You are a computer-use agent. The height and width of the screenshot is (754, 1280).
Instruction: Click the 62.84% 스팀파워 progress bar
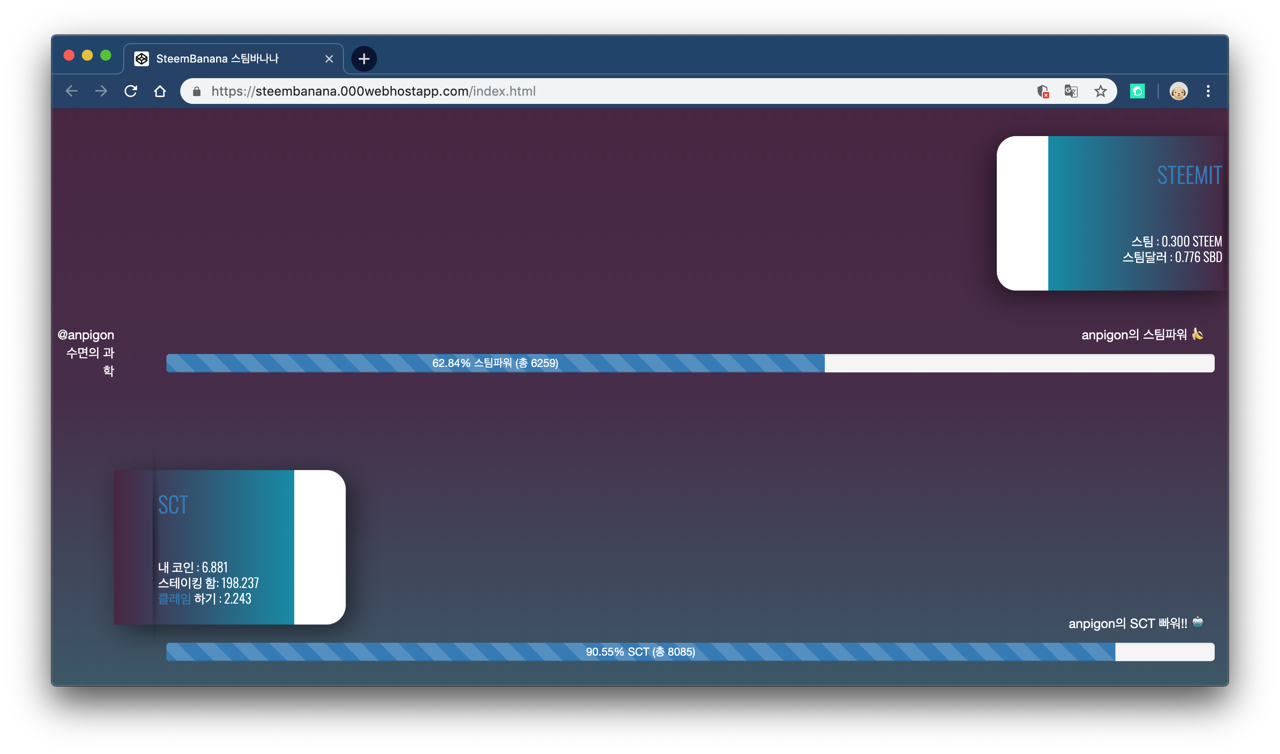click(495, 363)
